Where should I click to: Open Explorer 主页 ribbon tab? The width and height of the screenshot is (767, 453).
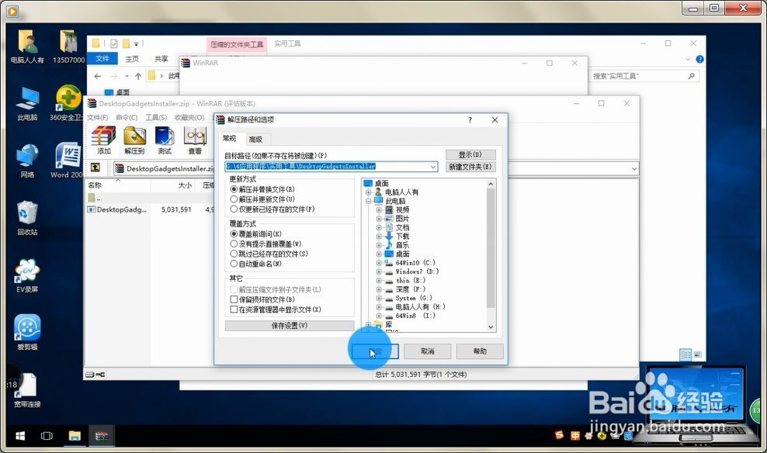(132, 59)
